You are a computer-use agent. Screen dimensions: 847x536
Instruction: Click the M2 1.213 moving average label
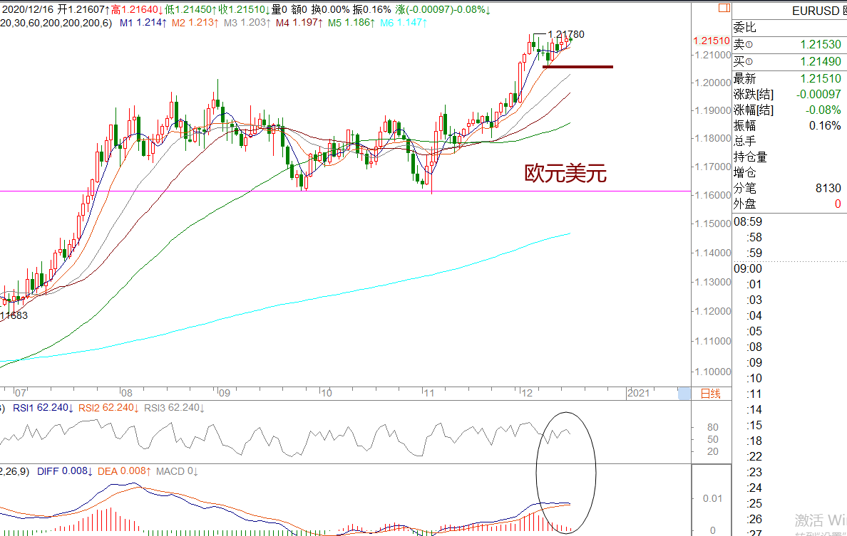pos(195,23)
